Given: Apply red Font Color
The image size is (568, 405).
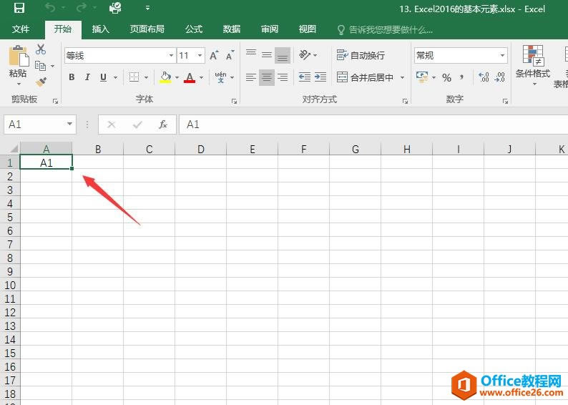Looking at the screenshot, I should pyautogui.click(x=190, y=77).
